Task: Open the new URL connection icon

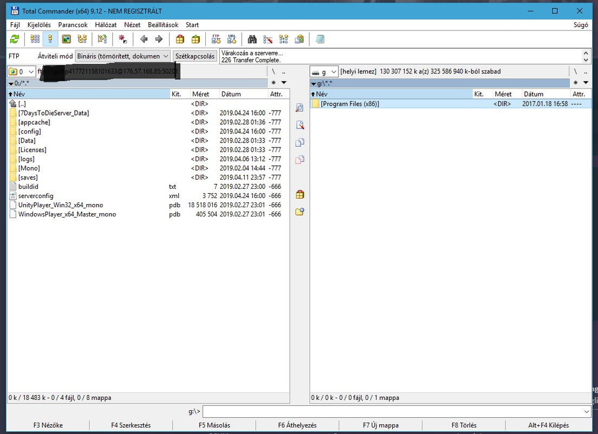Action: pos(232,39)
